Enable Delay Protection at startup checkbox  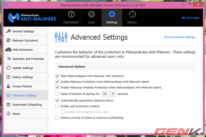(57, 94)
